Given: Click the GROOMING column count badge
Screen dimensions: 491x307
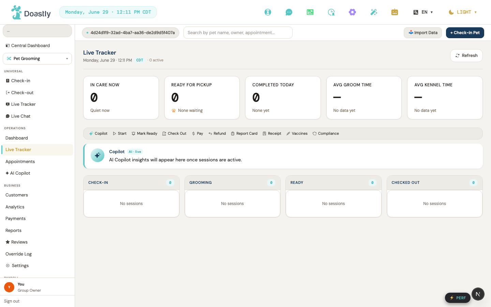Looking at the screenshot, I should point(271,183).
